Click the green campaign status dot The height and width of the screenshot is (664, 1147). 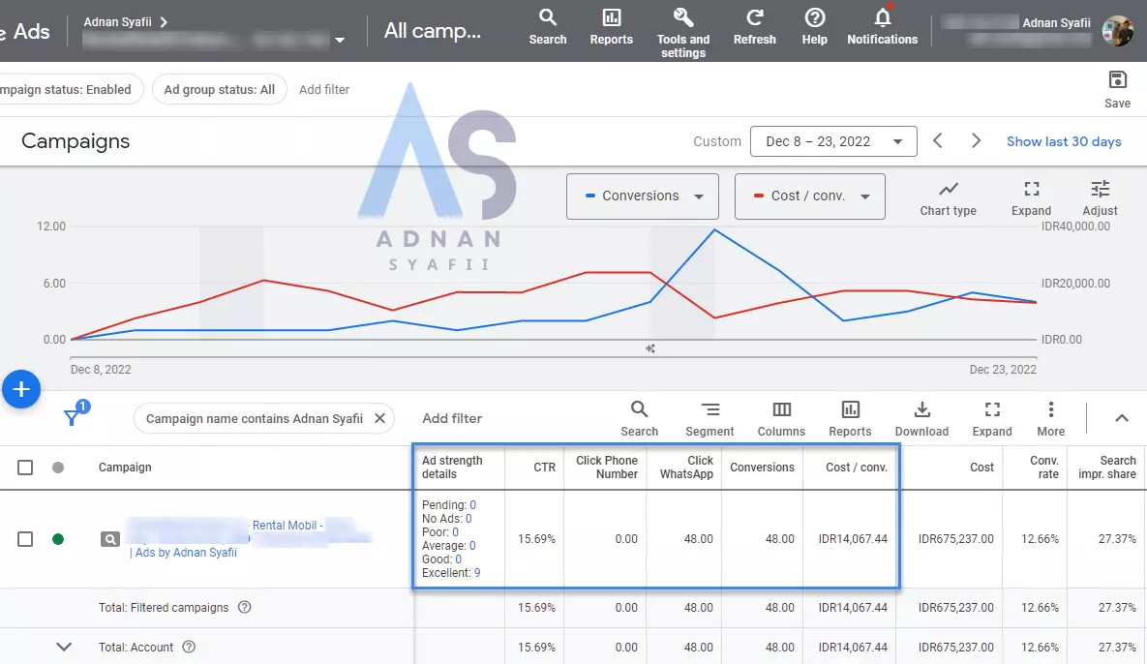pyautogui.click(x=58, y=539)
